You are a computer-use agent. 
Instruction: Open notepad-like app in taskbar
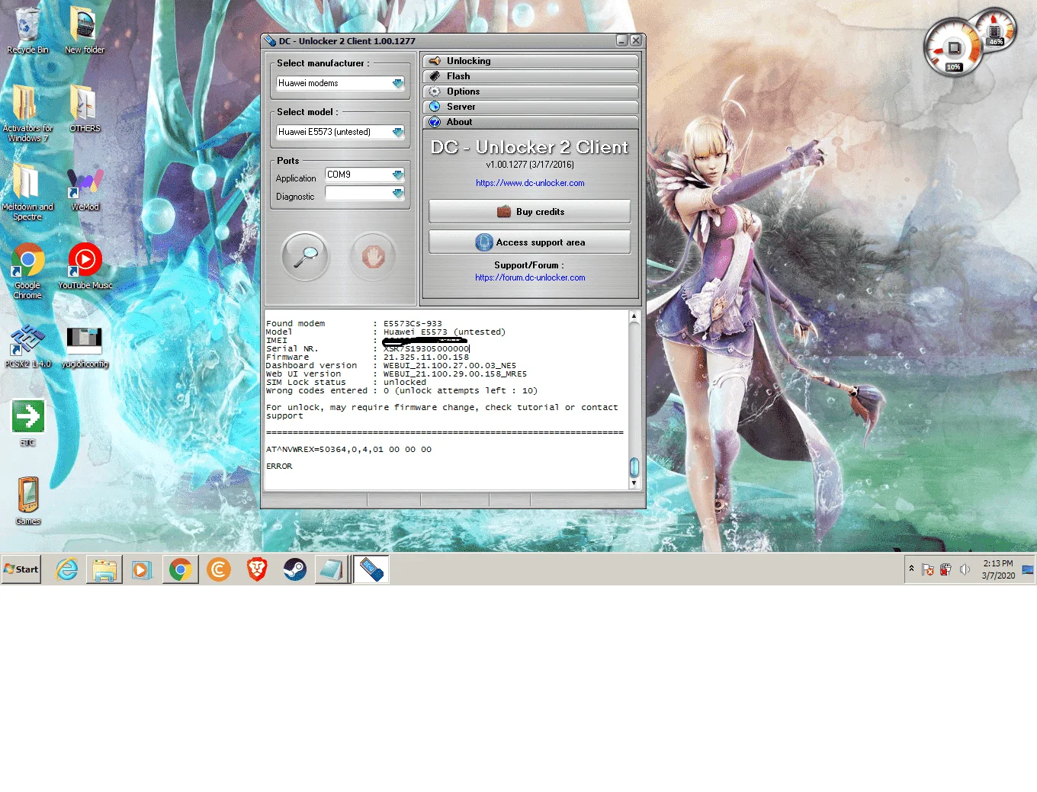coord(331,569)
